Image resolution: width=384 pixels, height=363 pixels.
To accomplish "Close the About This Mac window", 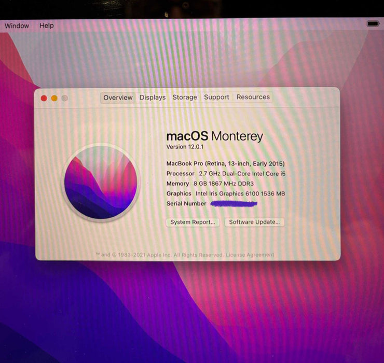I will tap(44, 99).
